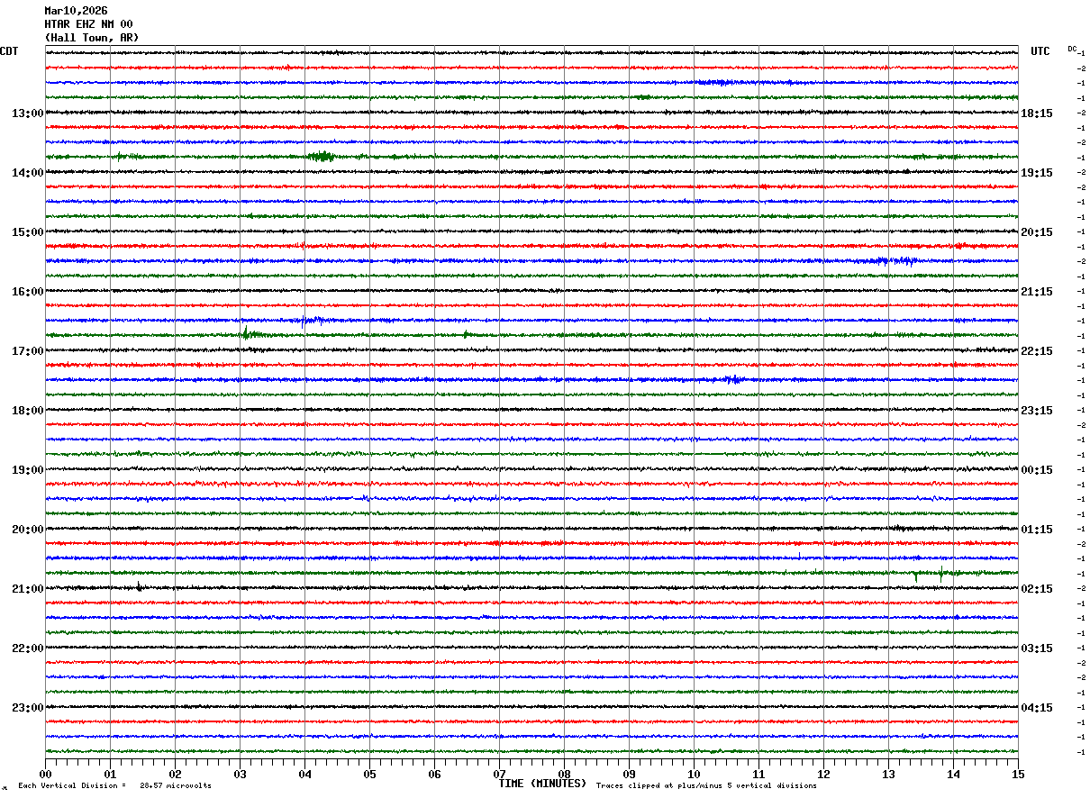Select the 18:00 CDT time label
Image resolution: width=1090 pixels, height=798 pixels.
coord(28,411)
